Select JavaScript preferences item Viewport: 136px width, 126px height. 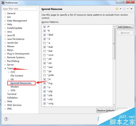pos(13,43)
